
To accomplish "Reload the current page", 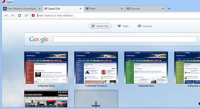I will [20, 16].
